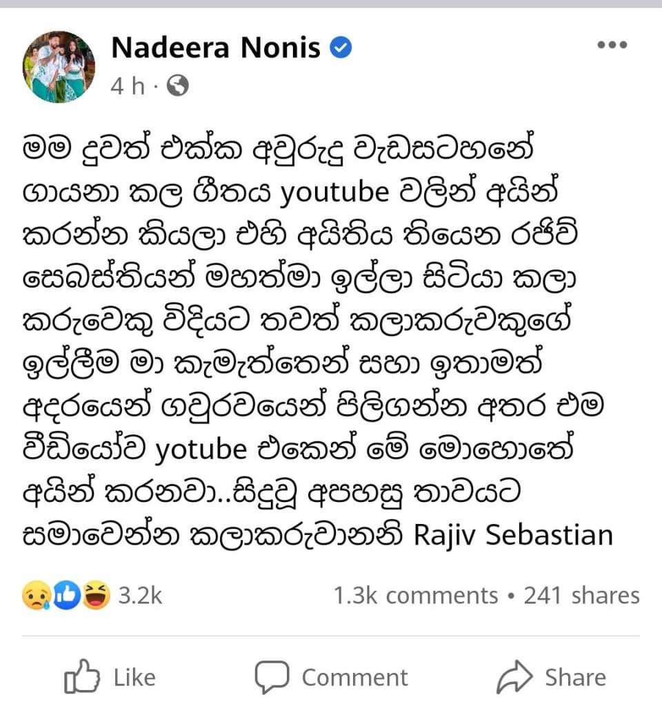This screenshot has width=662, height=706.
Task: Open the 1.3k comments link
Action: point(415,596)
